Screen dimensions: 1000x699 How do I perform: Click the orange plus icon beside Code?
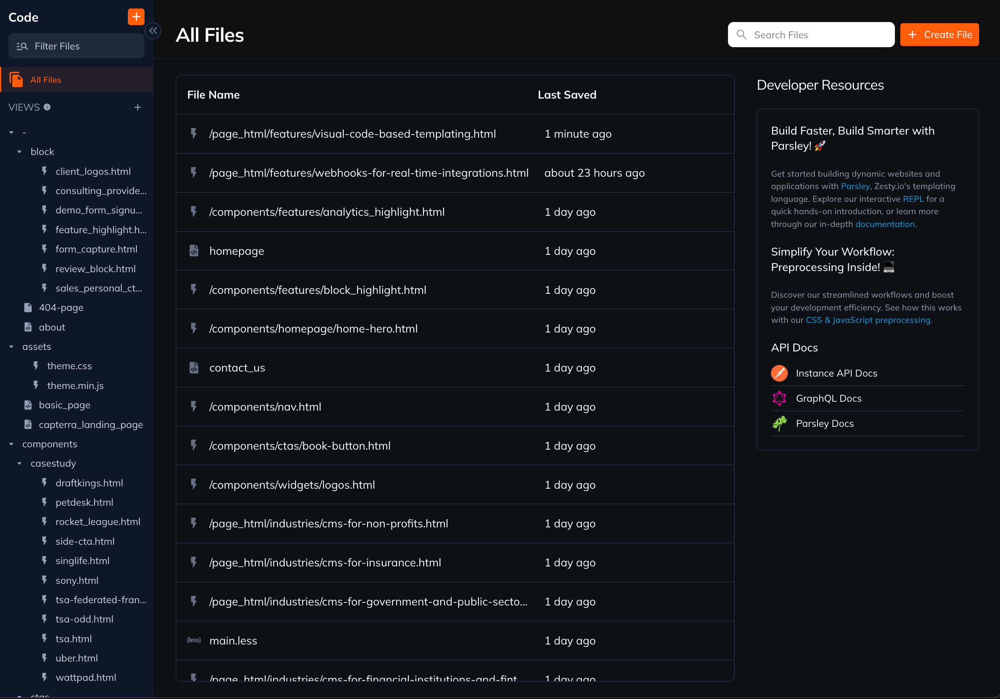coord(136,17)
